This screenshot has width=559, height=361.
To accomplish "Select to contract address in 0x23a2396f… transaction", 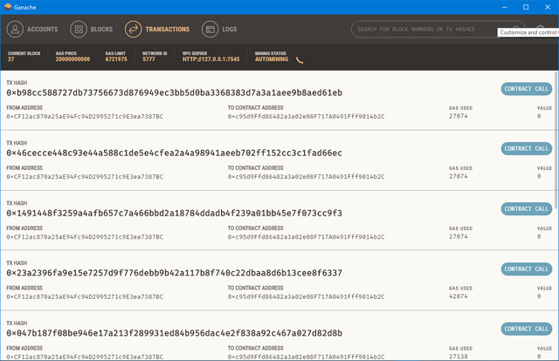I will 307,296.
